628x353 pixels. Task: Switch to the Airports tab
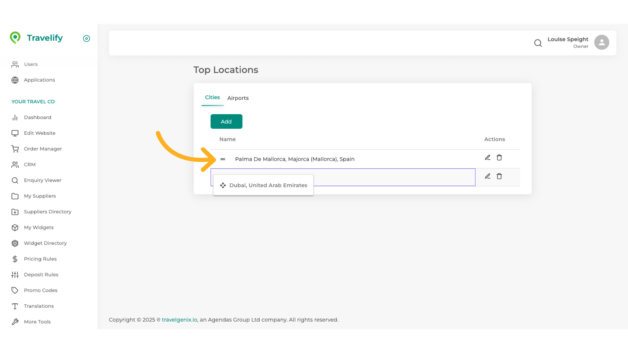pos(238,98)
